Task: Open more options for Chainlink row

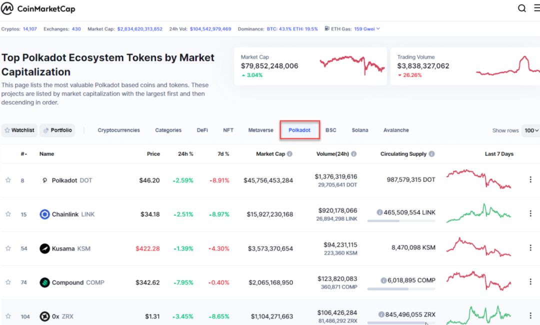Action: (530, 213)
